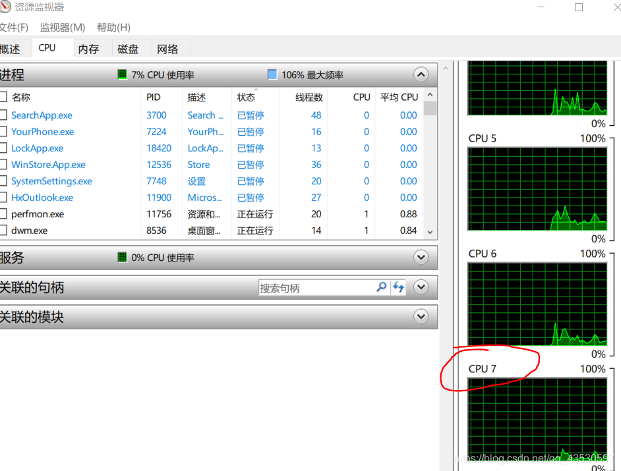Screen dimensions: 621x471
Task: Select perfmon.exe process name
Action: (38, 213)
